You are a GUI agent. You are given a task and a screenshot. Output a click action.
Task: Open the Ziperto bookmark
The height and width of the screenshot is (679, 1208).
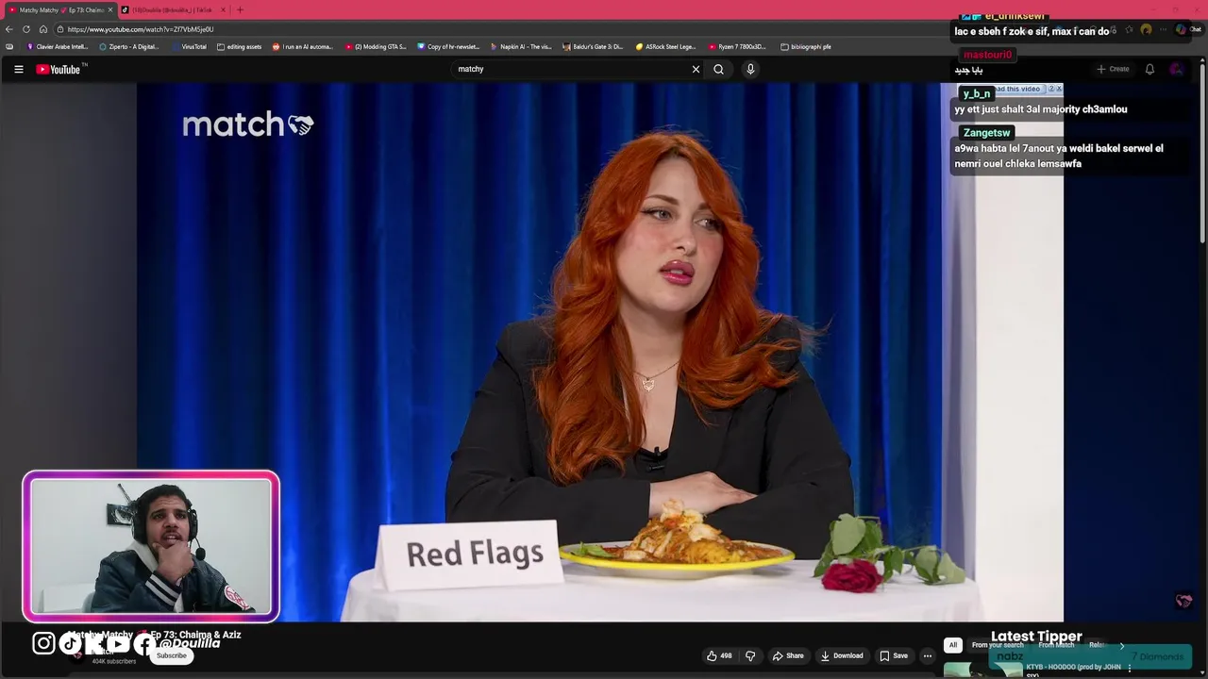[129, 46]
